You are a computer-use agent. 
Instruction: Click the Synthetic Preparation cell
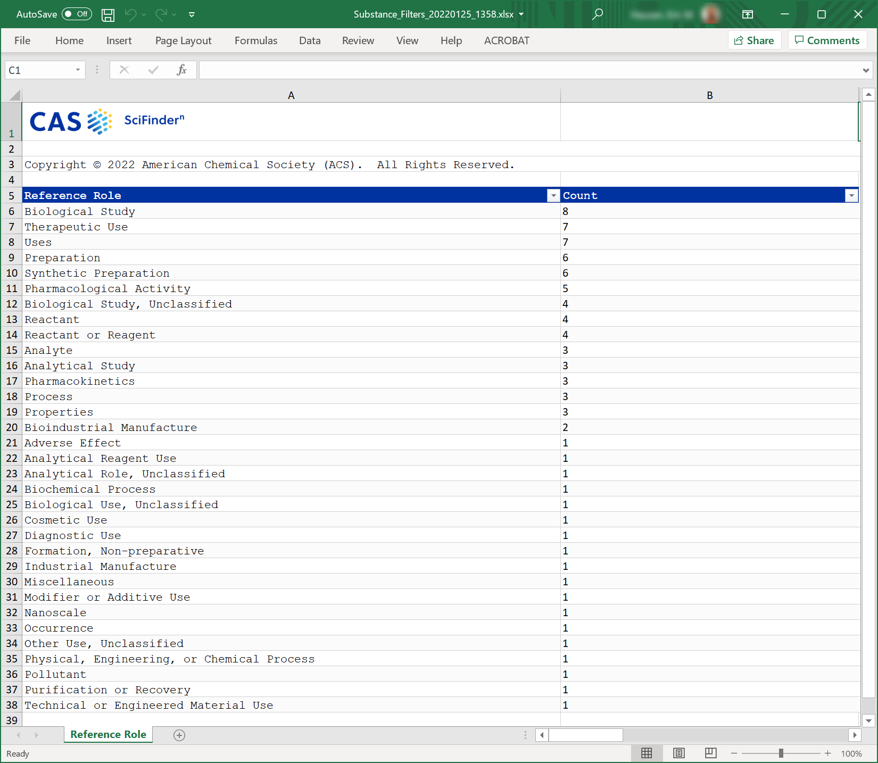(x=291, y=273)
